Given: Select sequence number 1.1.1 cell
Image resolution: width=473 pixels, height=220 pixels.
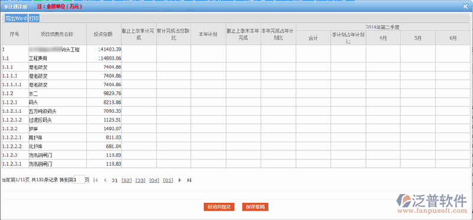Looking at the screenshot, I should [15, 67].
